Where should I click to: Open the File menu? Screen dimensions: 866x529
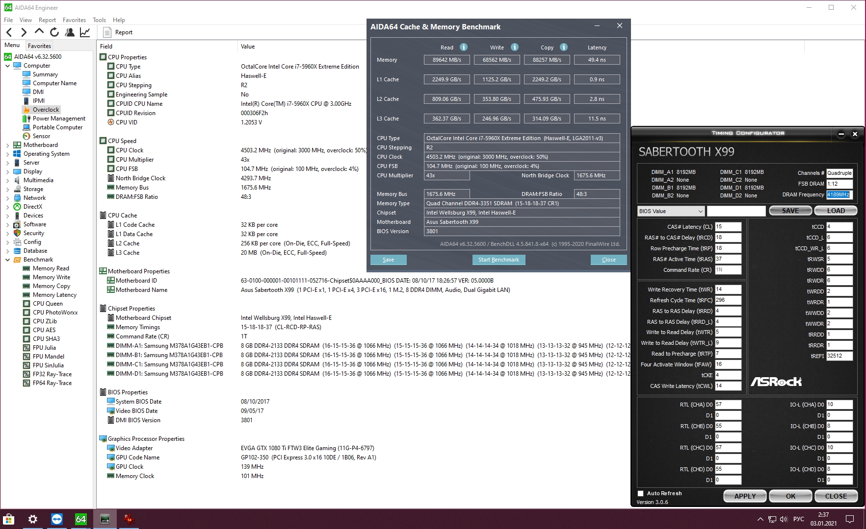coord(8,20)
